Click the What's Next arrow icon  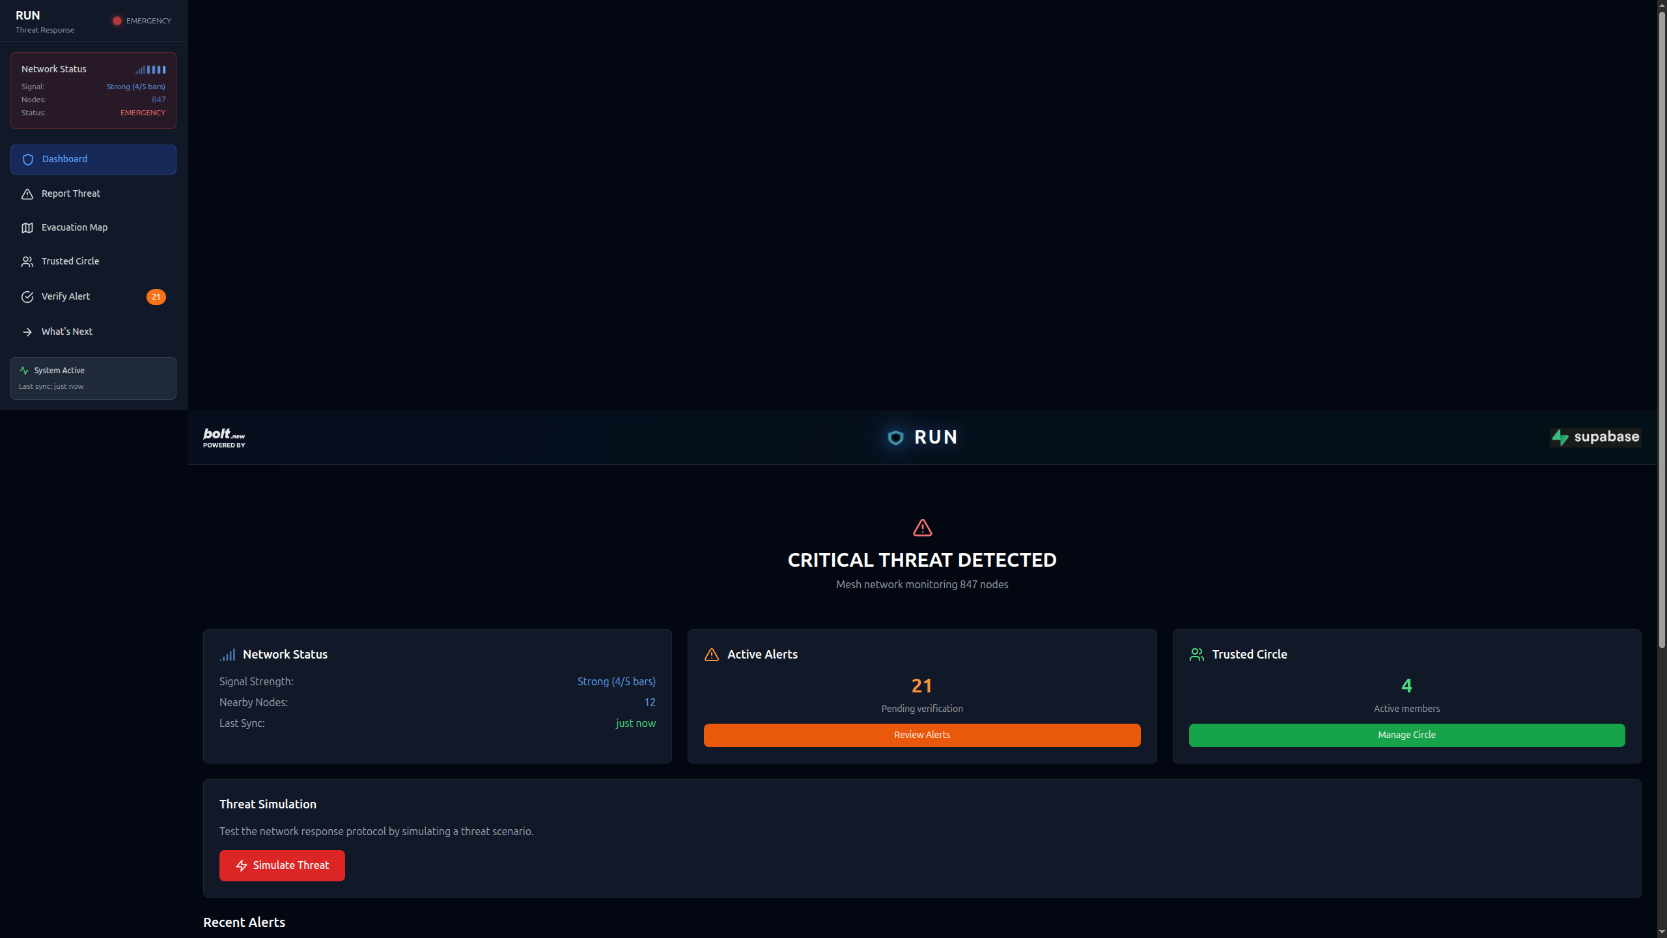click(x=27, y=332)
